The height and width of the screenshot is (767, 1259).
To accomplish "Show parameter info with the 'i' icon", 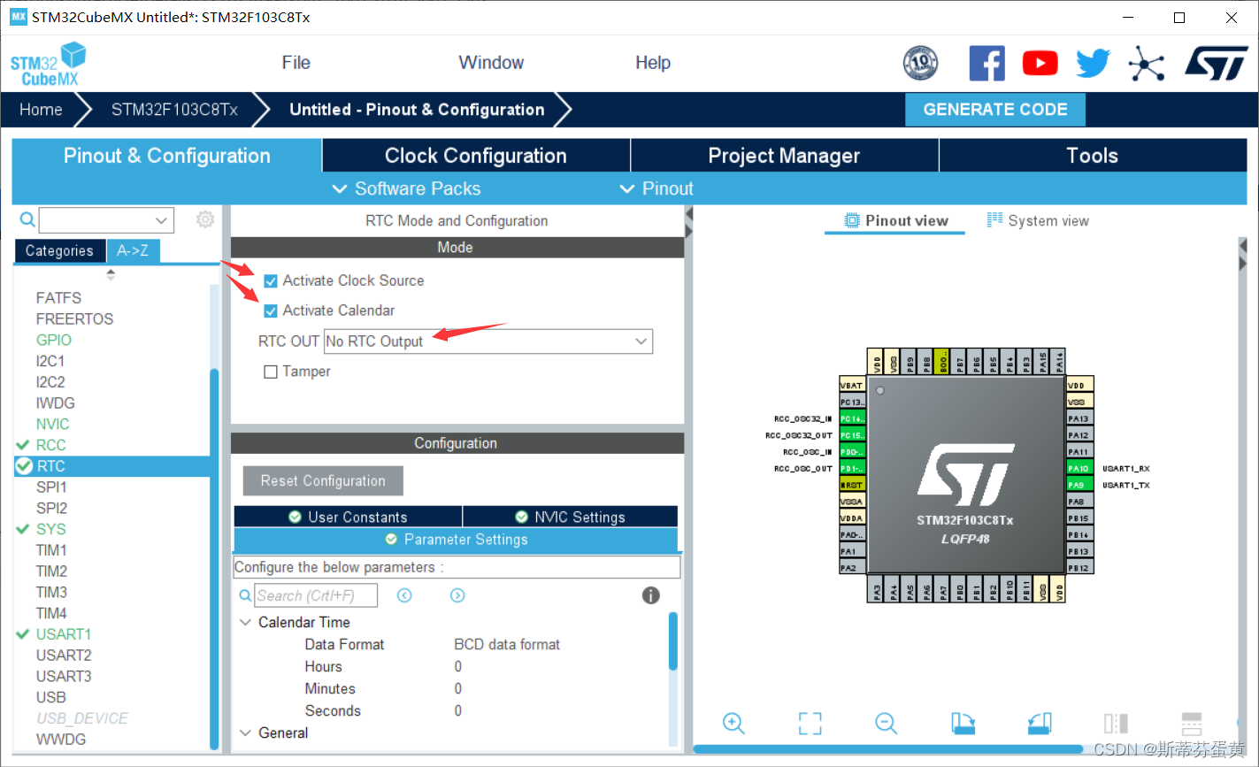I will coord(651,595).
